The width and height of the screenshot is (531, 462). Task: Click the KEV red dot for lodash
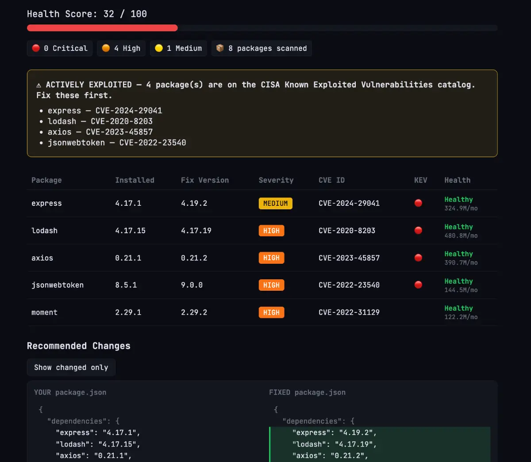[x=418, y=231]
